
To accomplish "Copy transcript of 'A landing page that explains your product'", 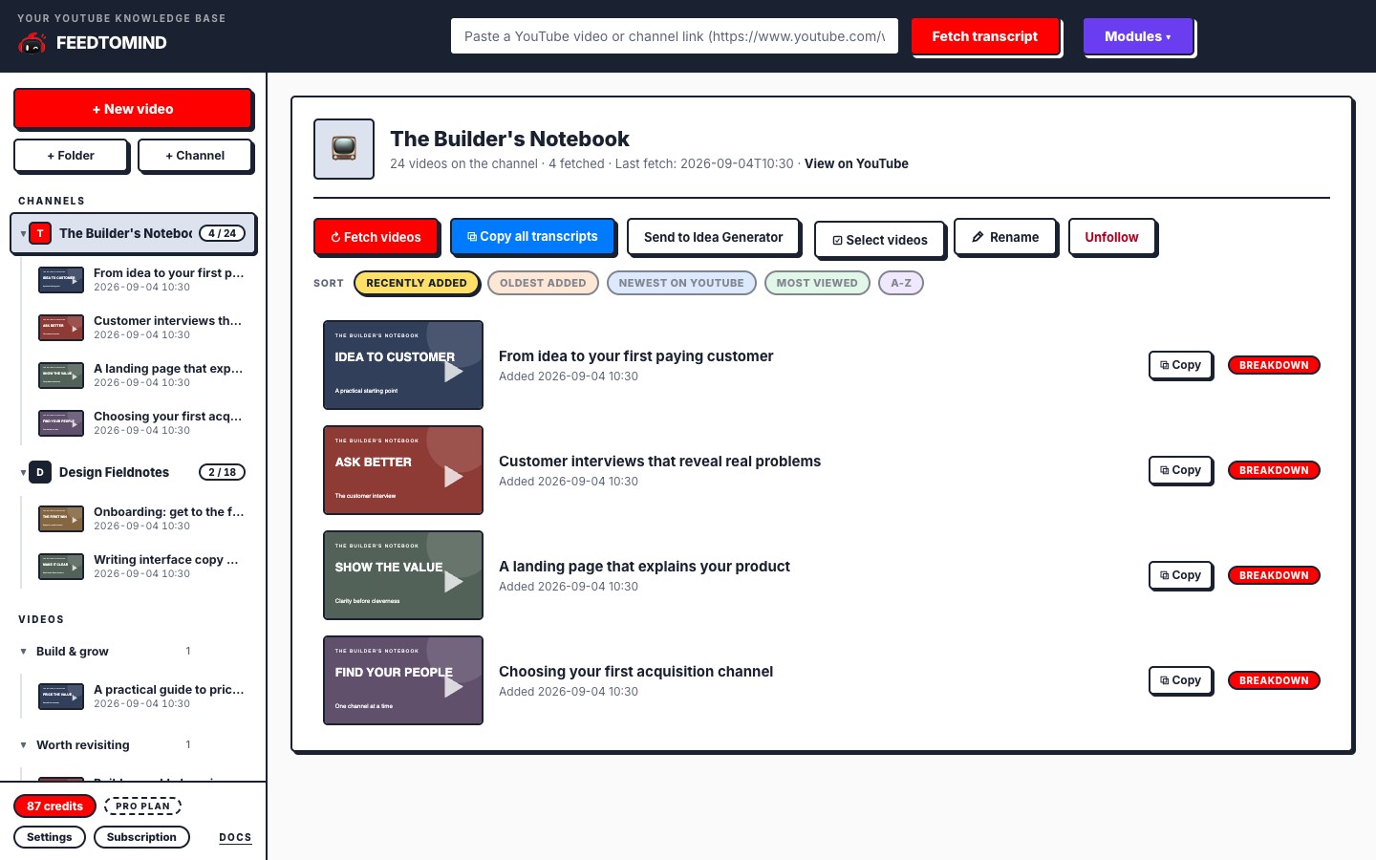I will (1180, 575).
